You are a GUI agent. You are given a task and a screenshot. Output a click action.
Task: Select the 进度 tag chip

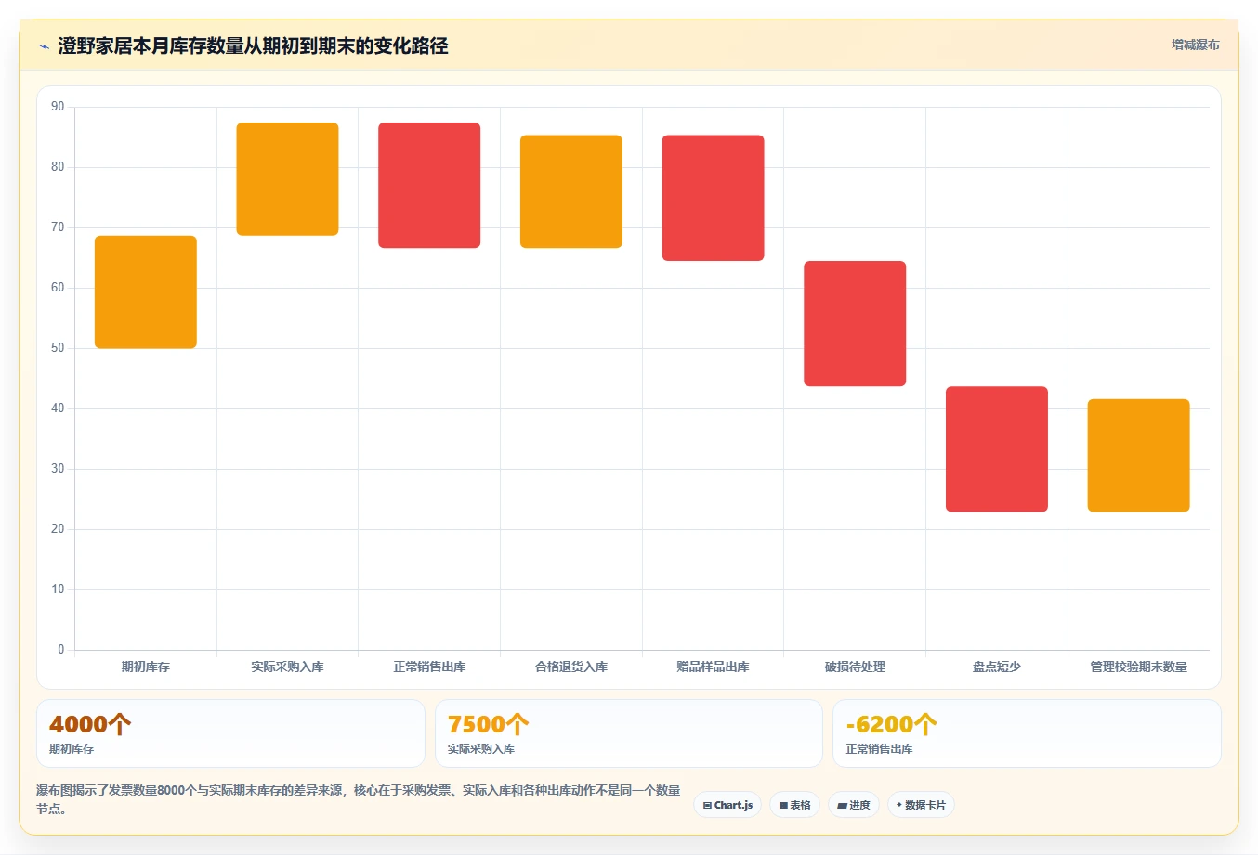[x=854, y=805]
